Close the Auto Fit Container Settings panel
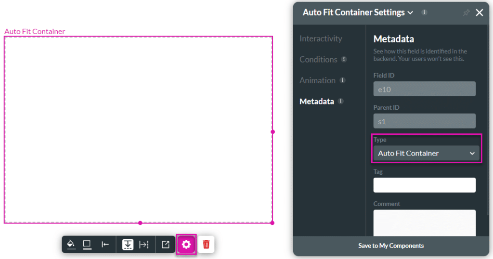The width and height of the screenshot is (493, 259). pyautogui.click(x=480, y=13)
